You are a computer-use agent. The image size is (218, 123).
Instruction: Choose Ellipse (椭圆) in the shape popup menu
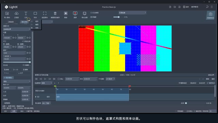(x=37, y=25)
